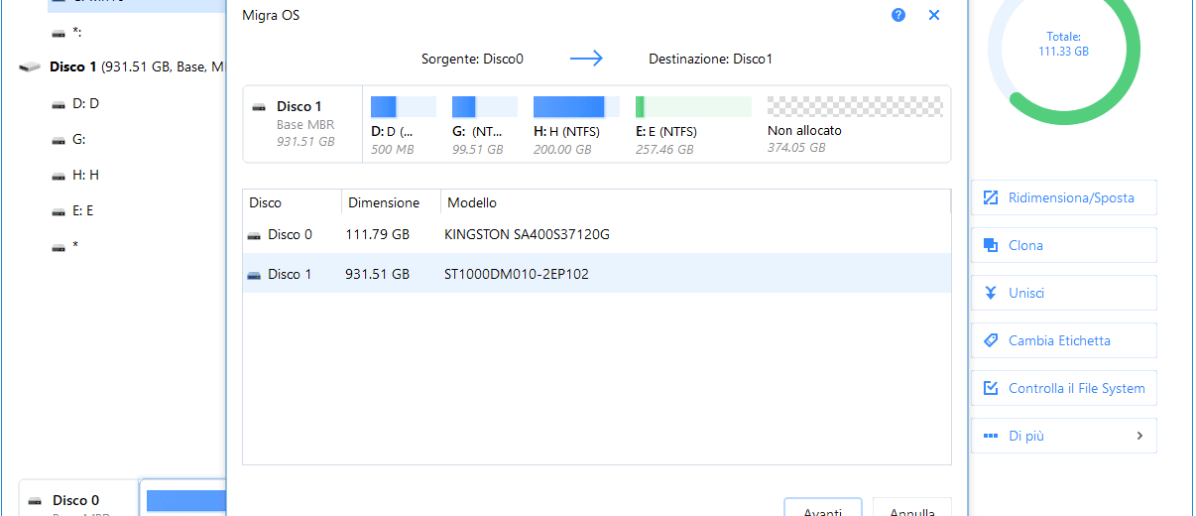Click the Di più dots icon
This screenshot has width=1196, height=516.
pyautogui.click(x=990, y=436)
